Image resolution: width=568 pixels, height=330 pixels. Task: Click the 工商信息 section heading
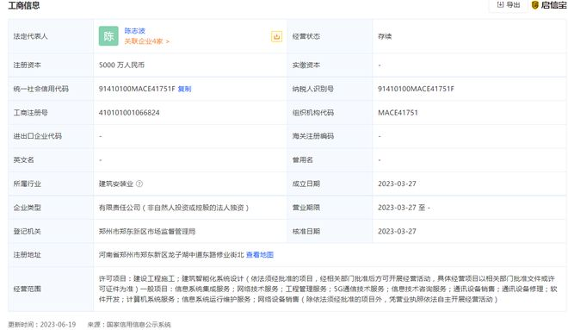(x=24, y=5)
